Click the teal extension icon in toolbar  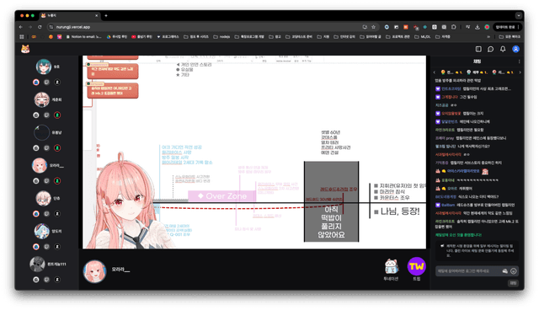(424, 27)
